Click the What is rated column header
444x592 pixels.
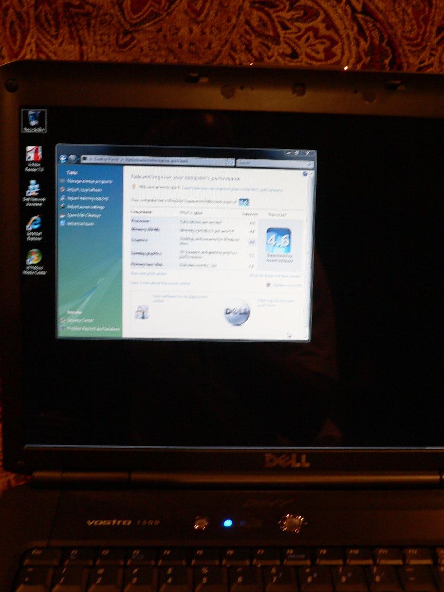point(191,213)
